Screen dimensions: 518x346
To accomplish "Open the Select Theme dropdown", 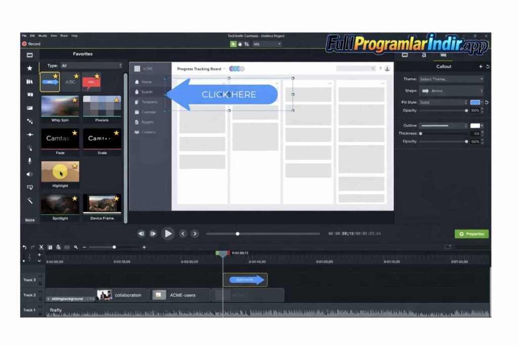I will pyautogui.click(x=450, y=79).
